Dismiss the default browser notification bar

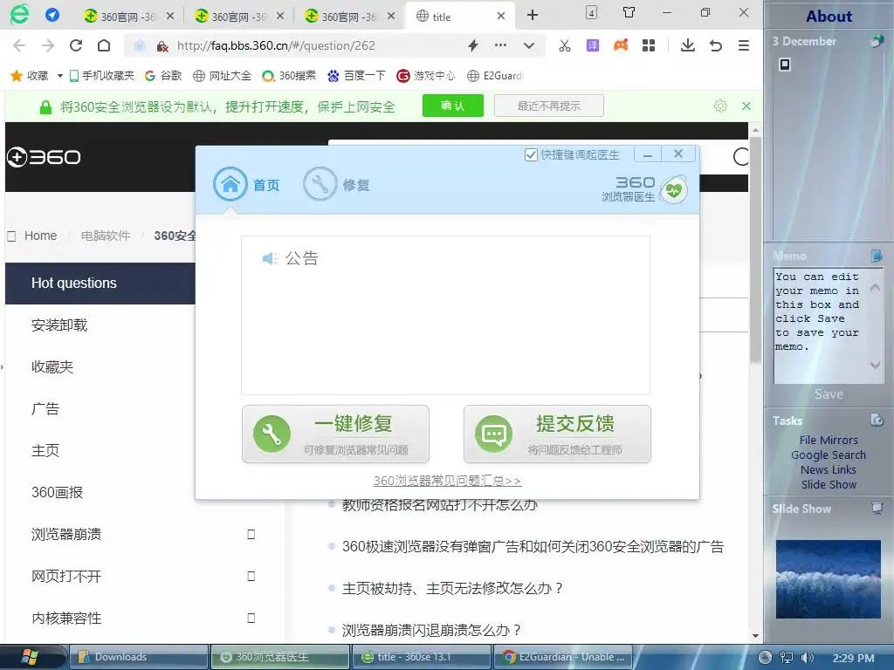[746, 106]
